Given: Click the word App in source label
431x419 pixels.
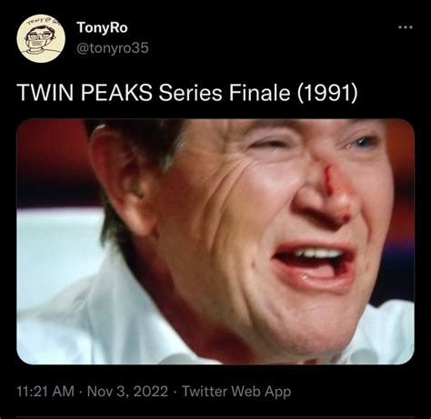Looking at the screenshot, I should (x=278, y=392).
